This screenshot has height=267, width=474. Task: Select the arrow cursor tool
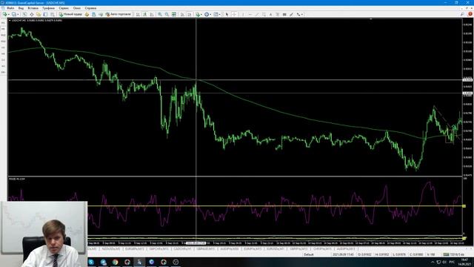coord(227,14)
